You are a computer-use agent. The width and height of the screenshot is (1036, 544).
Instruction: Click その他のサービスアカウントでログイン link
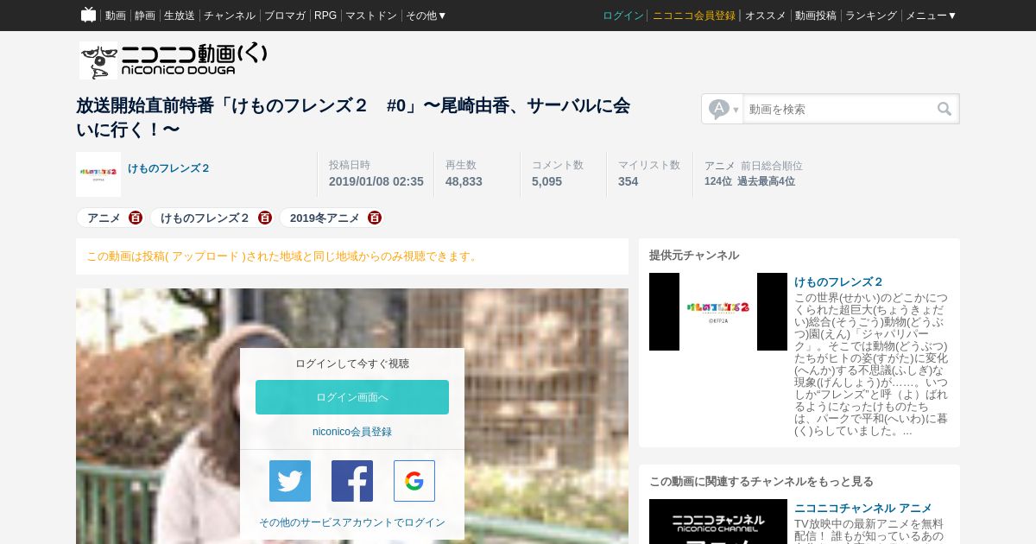(x=352, y=522)
